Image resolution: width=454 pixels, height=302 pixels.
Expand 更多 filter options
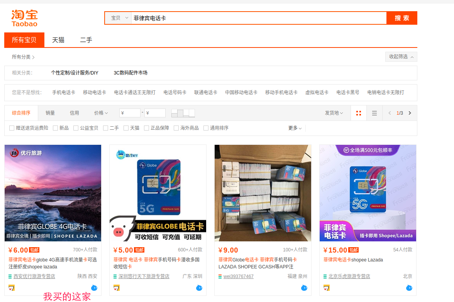click(x=295, y=128)
